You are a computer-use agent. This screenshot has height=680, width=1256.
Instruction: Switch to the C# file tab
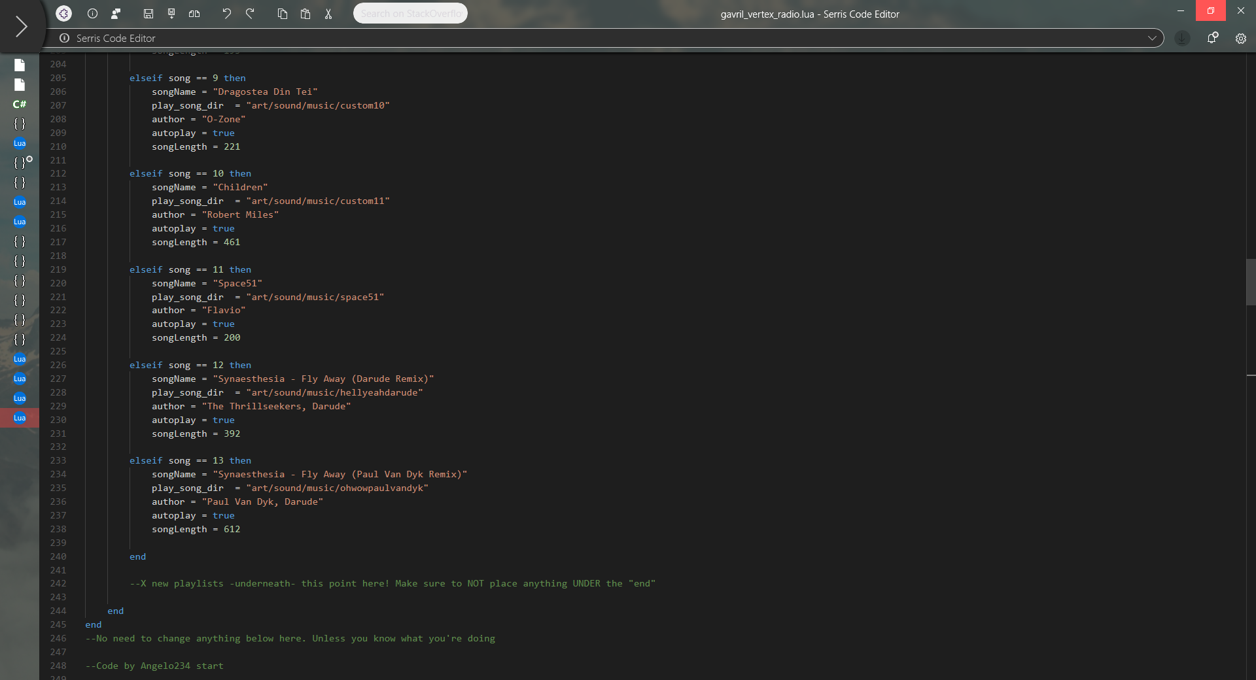point(20,104)
